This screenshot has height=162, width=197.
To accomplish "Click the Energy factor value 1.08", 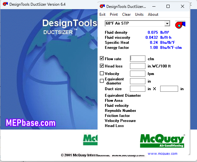I will [x=154, y=48].
